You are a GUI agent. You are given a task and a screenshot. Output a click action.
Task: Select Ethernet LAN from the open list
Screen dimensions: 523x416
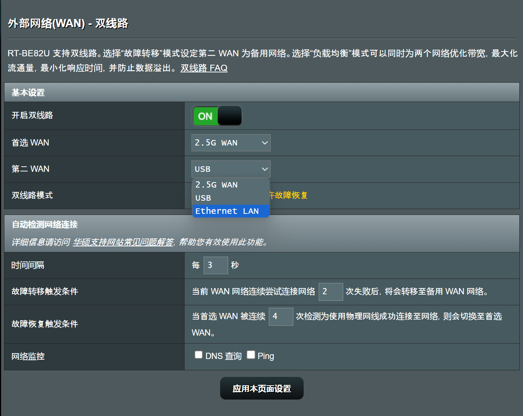click(227, 211)
